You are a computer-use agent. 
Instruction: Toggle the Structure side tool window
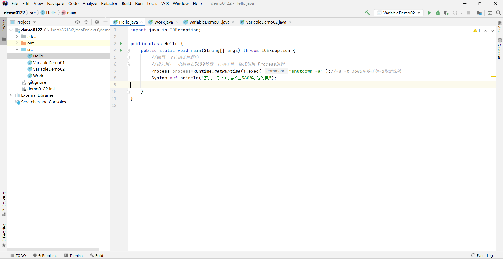(4, 204)
